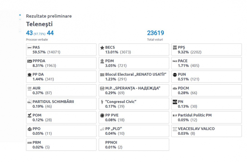Click the PUN party round logo
The height and width of the screenshot is (162, 247).
[x=175, y=75]
